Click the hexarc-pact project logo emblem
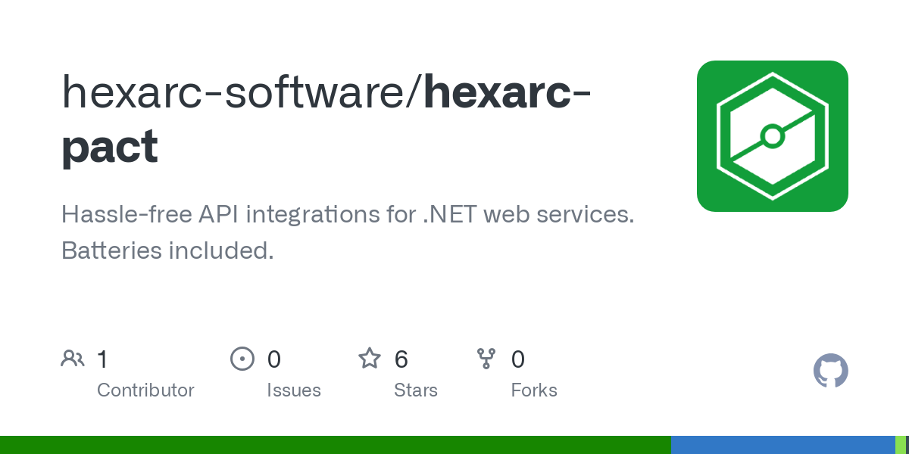This screenshot has height=454, width=909. 773,135
